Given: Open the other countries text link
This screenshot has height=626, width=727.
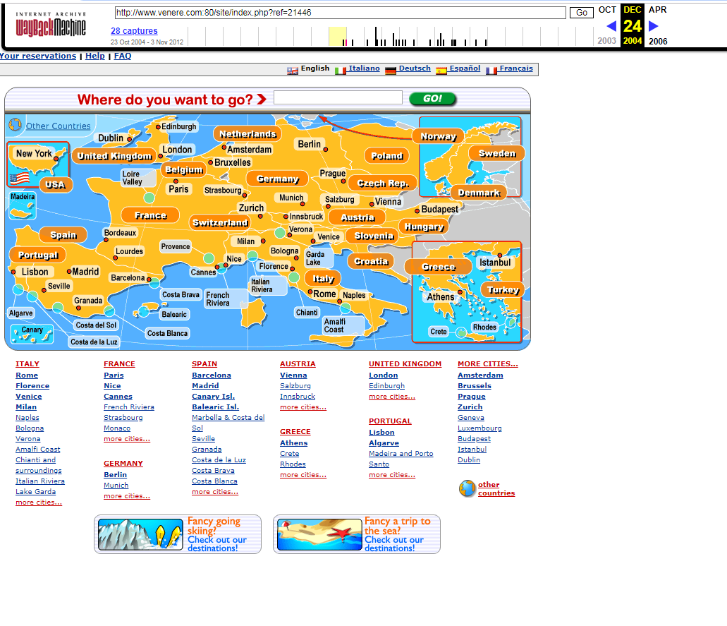Looking at the screenshot, I should coord(496,488).
